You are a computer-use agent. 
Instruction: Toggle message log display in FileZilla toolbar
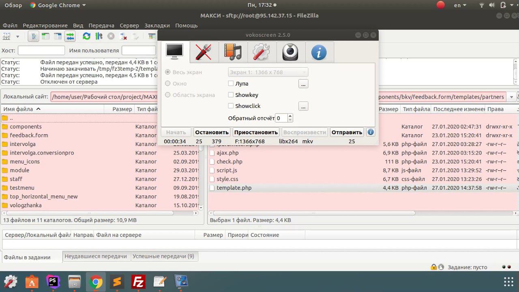[34, 36]
